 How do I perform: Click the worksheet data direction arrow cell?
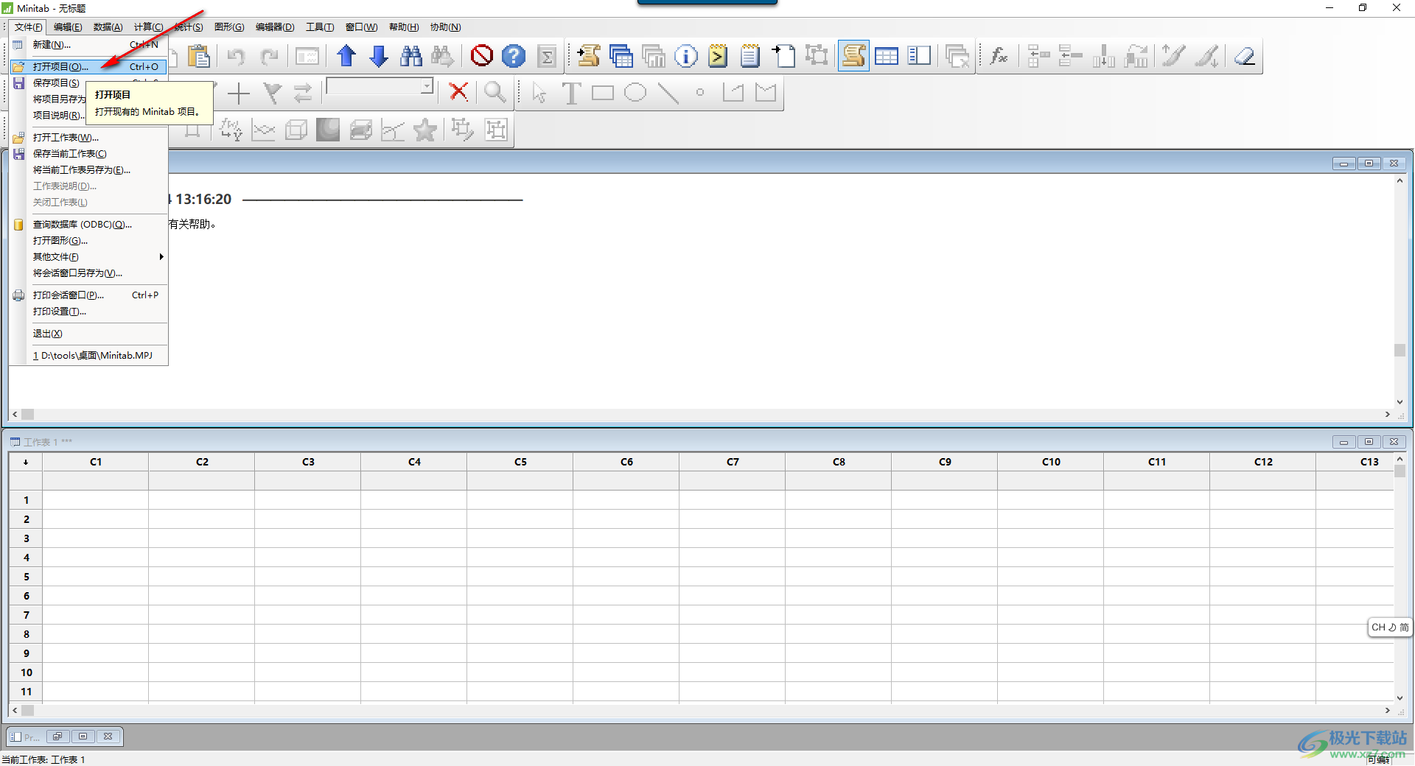click(x=26, y=462)
